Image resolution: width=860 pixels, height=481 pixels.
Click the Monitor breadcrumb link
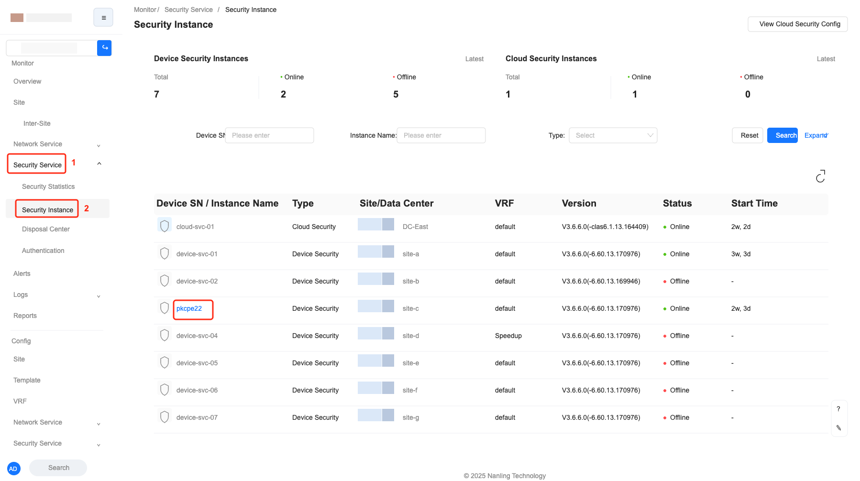pyautogui.click(x=145, y=10)
